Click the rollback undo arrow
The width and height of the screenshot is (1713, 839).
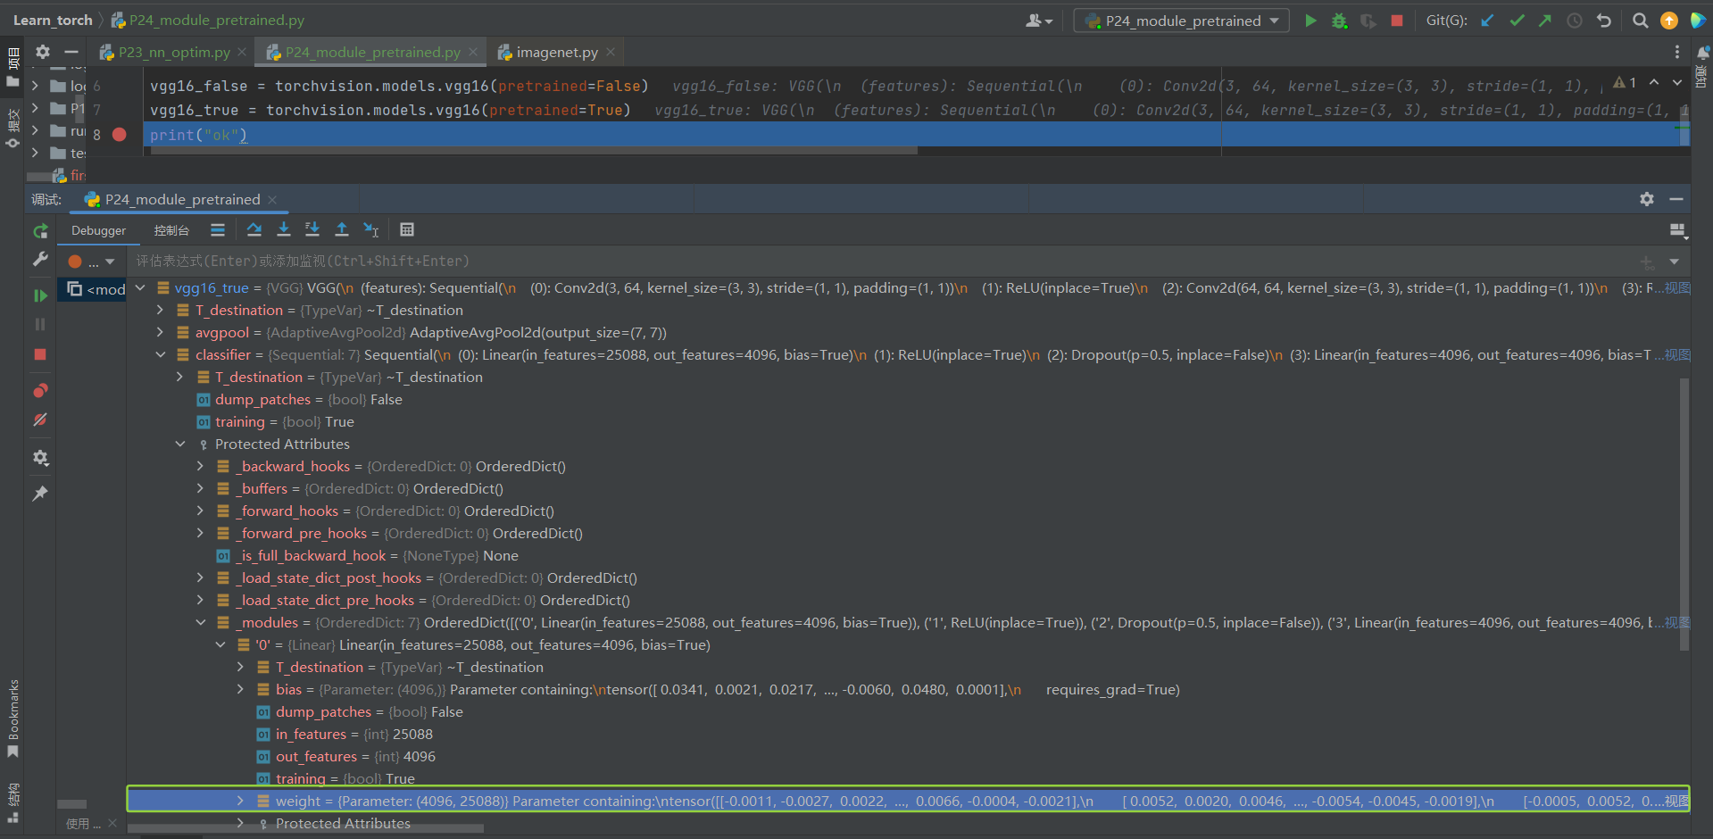click(1604, 21)
